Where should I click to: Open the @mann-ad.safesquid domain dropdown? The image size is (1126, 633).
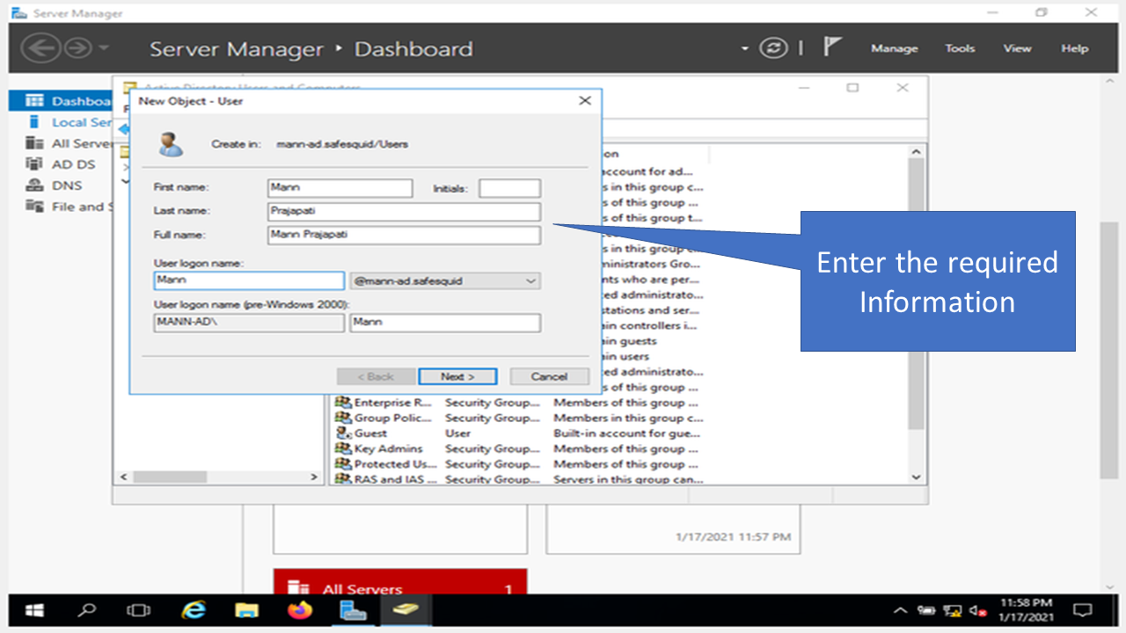click(445, 280)
